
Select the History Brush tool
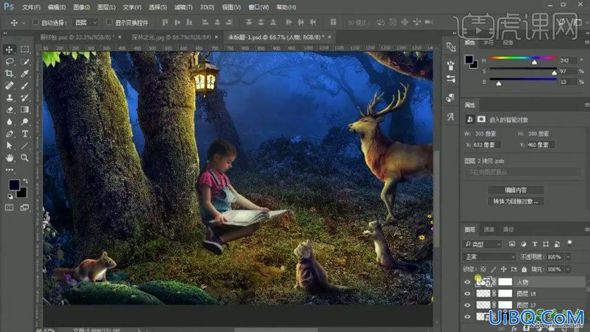[x=25, y=98]
